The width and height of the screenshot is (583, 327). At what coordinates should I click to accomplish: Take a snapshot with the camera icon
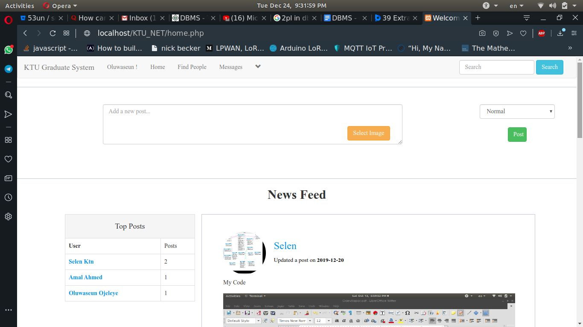482,33
